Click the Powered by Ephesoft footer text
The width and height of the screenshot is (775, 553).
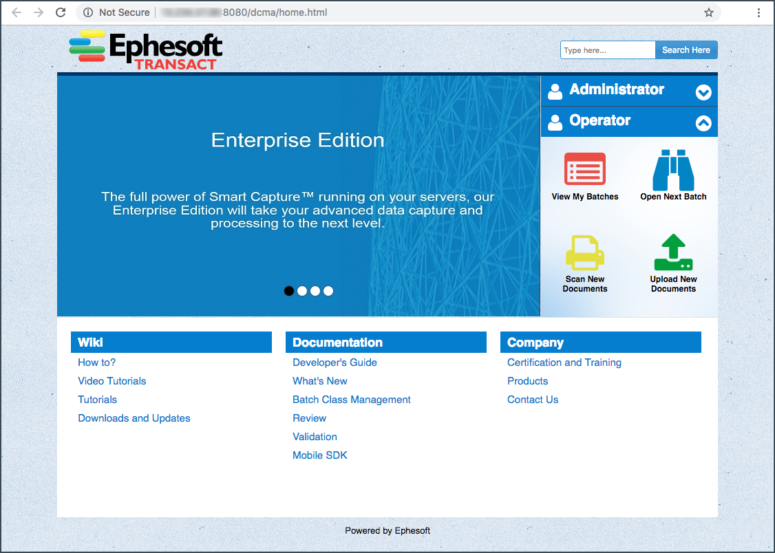click(x=387, y=531)
